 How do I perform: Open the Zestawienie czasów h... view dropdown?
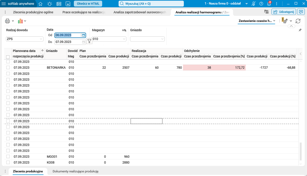tap(257, 21)
